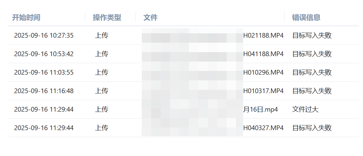The image size is (363, 156).
Task: Click the 文件 column header
Action: [151, 17]
